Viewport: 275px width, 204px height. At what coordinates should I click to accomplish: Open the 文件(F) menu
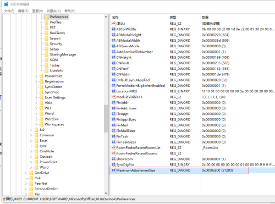(9, 11)
